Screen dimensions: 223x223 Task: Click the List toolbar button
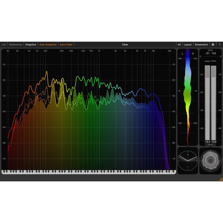pos(4,45)
